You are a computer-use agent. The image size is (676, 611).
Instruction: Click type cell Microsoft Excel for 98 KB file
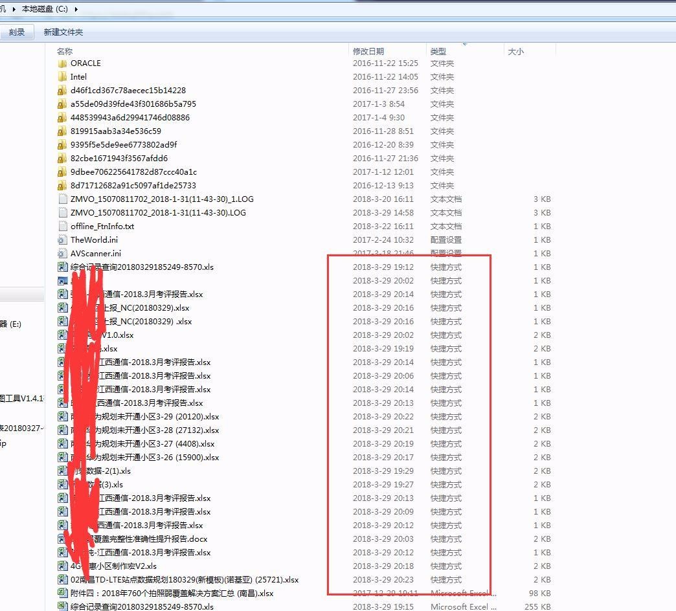click(464, 594)
